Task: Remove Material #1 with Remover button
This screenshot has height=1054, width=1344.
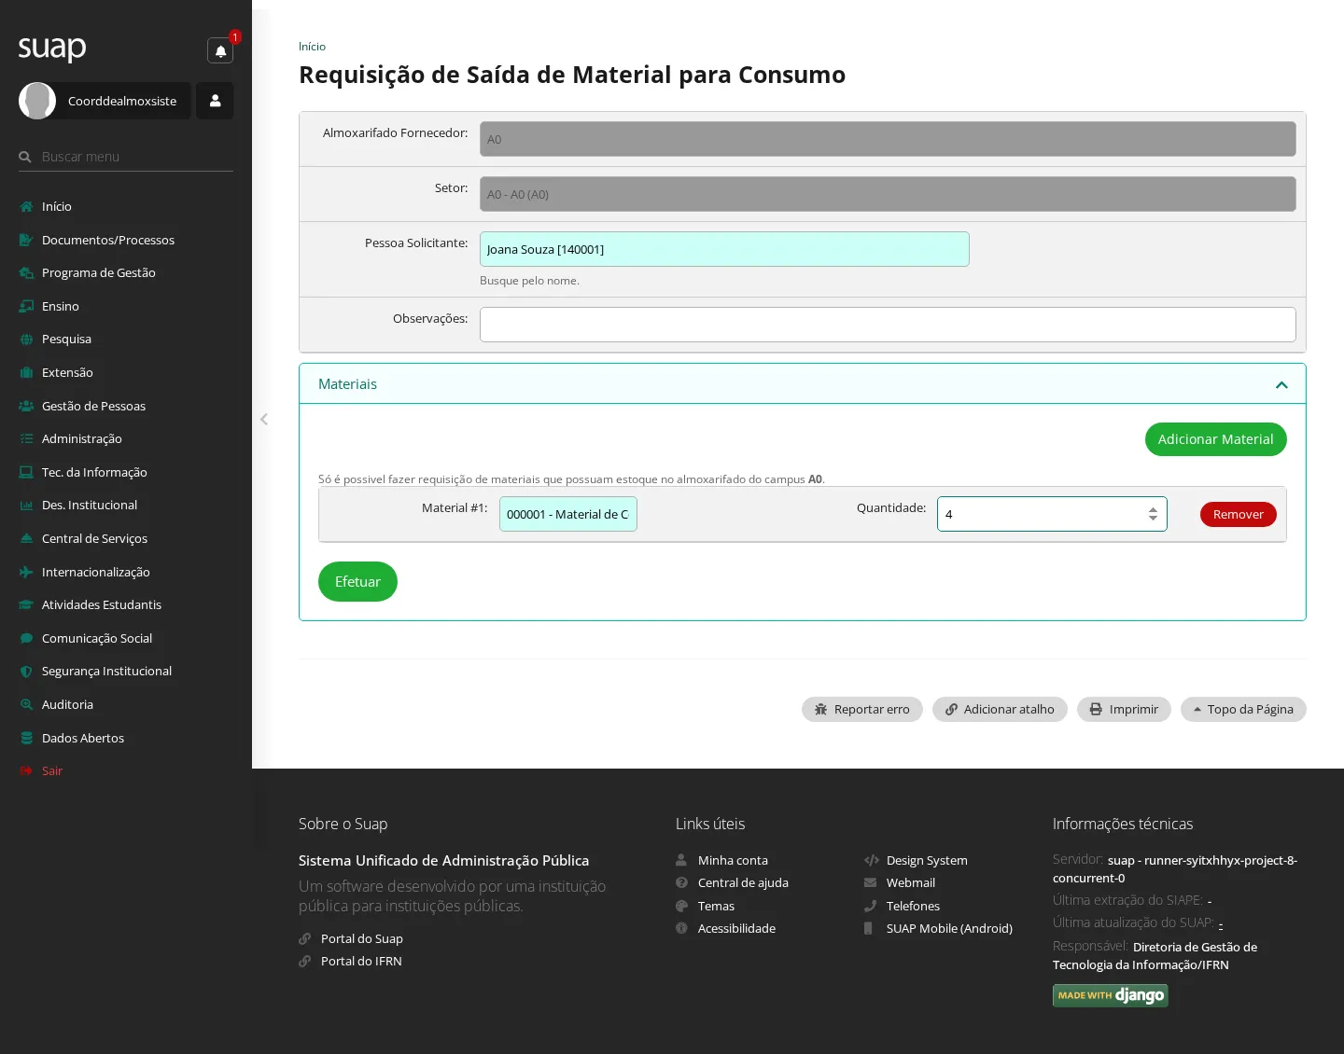Action: pyautogui.click(x=1239, y=514)
